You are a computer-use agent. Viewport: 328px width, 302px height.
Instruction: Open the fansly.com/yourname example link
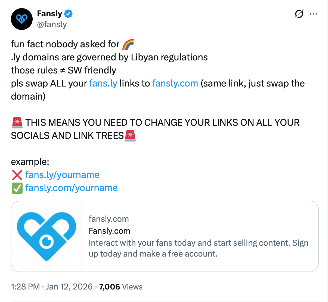pos(71,188)
